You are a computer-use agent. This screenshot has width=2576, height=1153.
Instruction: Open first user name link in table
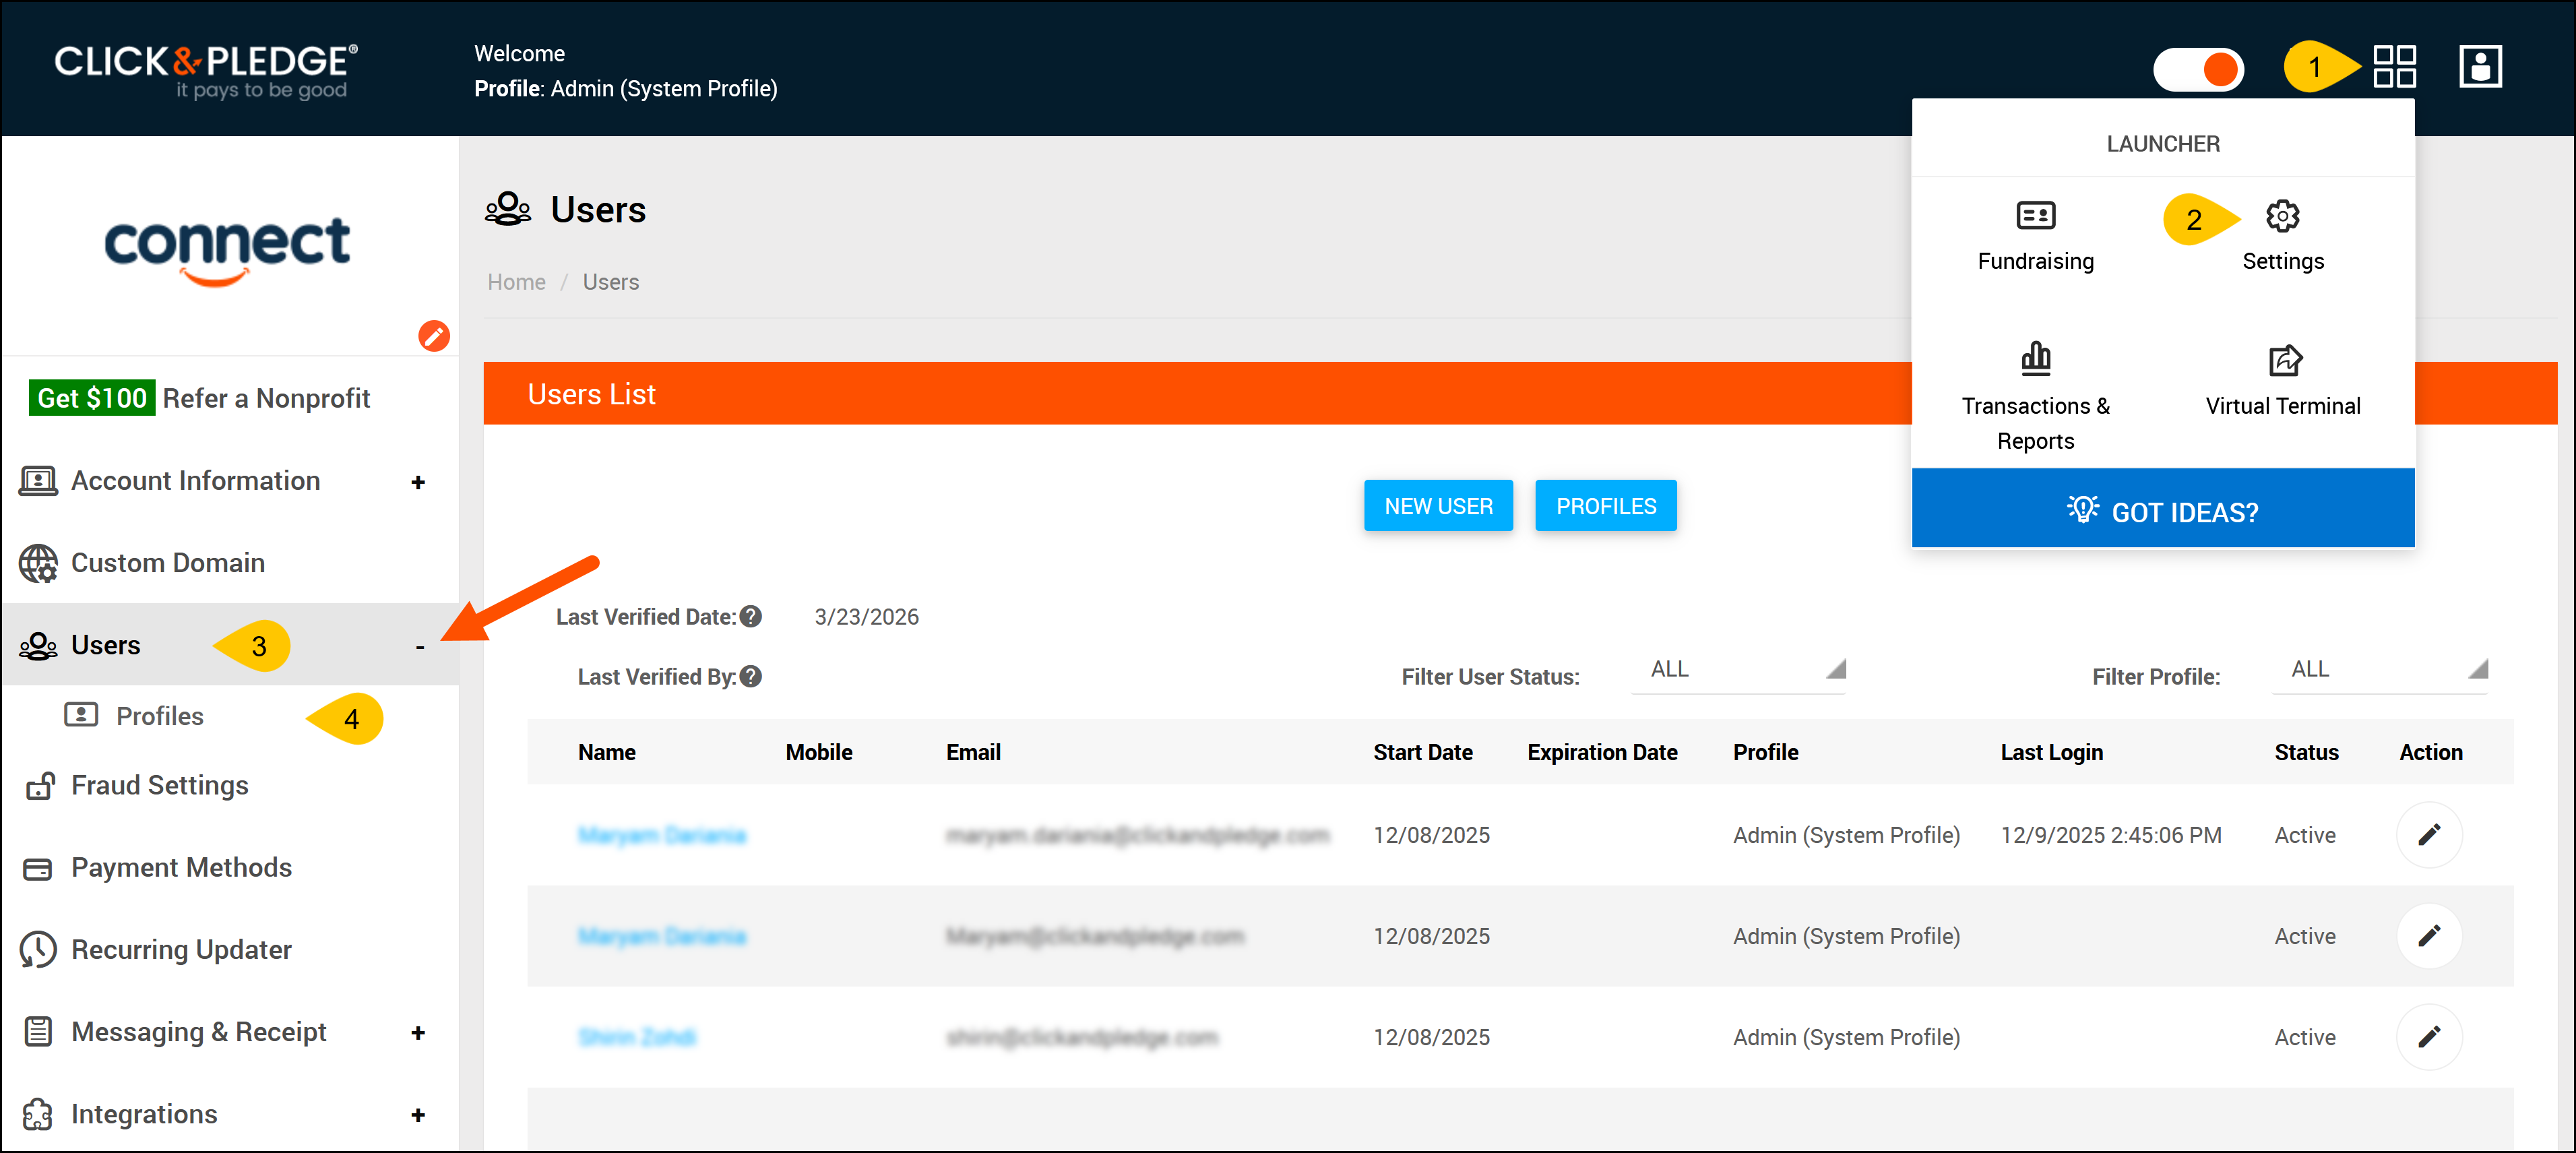point(661,836)
